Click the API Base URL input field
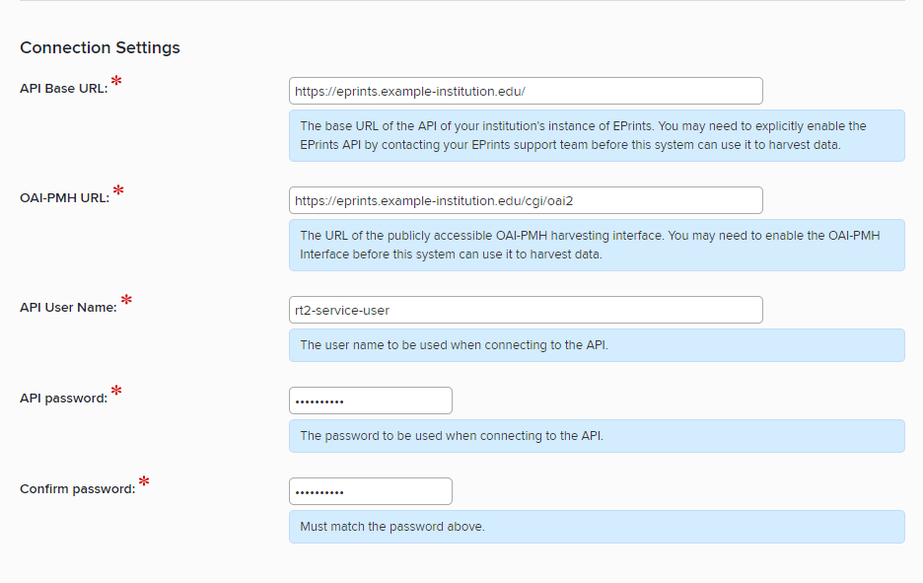Viewport: 923px width, 583px height. point(526,91)
